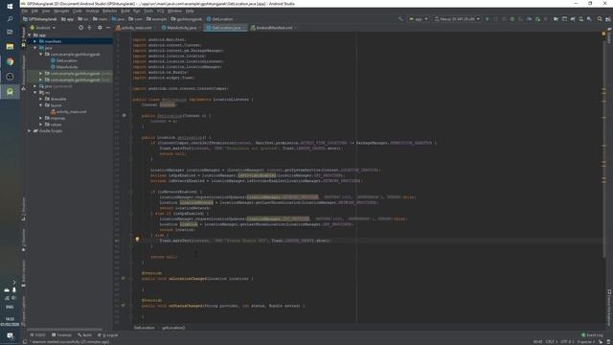Expand the values folder arrow
This screenshot has width=613, height=345.
(x=40, y=125)
